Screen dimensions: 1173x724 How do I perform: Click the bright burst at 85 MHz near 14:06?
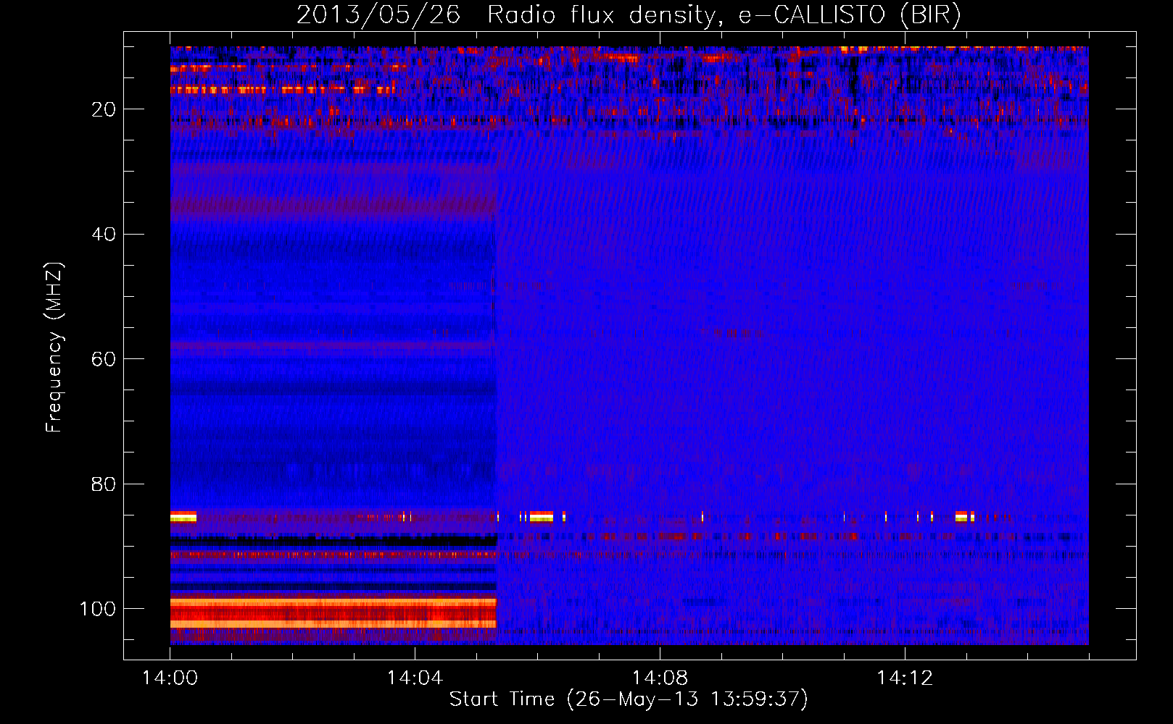tap(542, 516)
